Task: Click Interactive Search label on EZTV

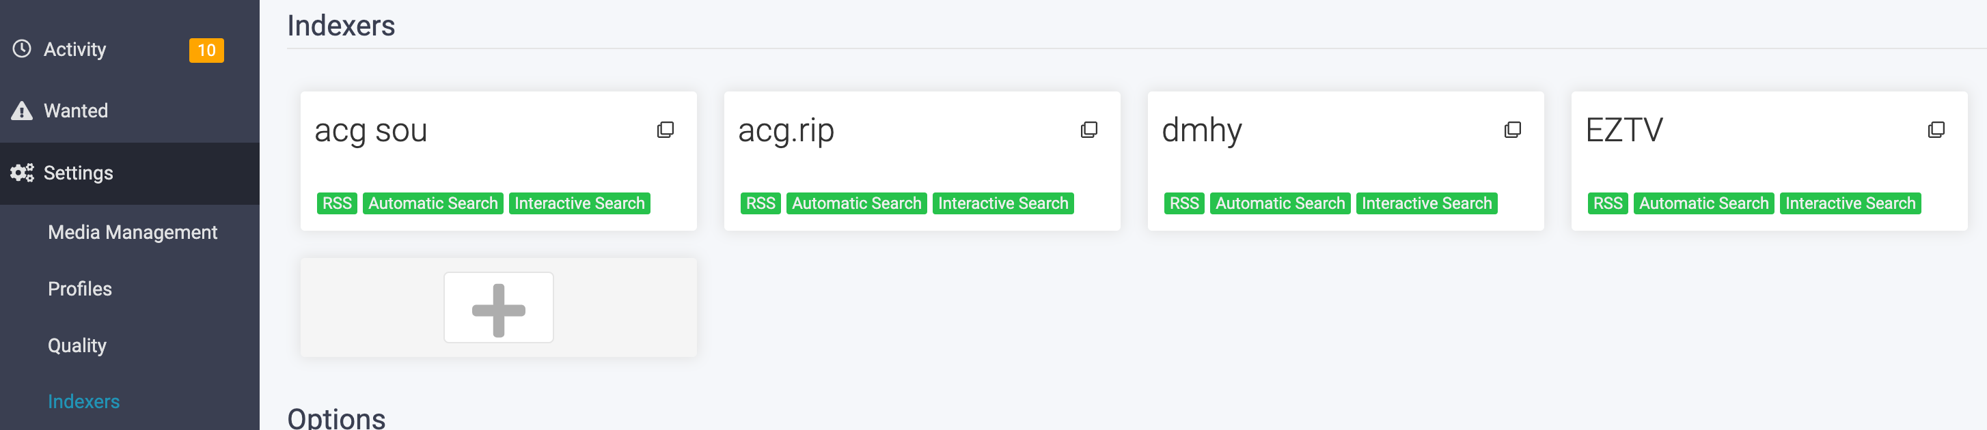Action: (x=1850, y=203)
